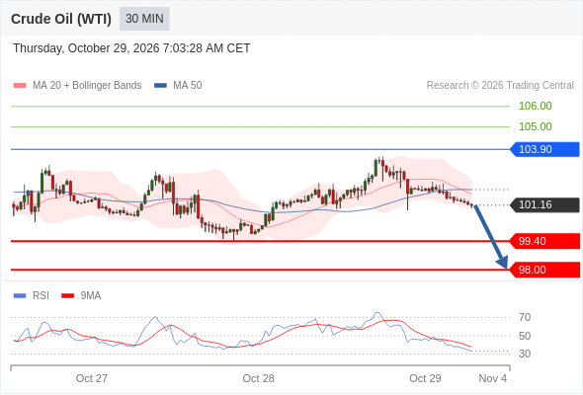The height and width of the screenshot is (395, 583).
Task: Click the MA 50 legend swatch
Action: click(160, 86)
